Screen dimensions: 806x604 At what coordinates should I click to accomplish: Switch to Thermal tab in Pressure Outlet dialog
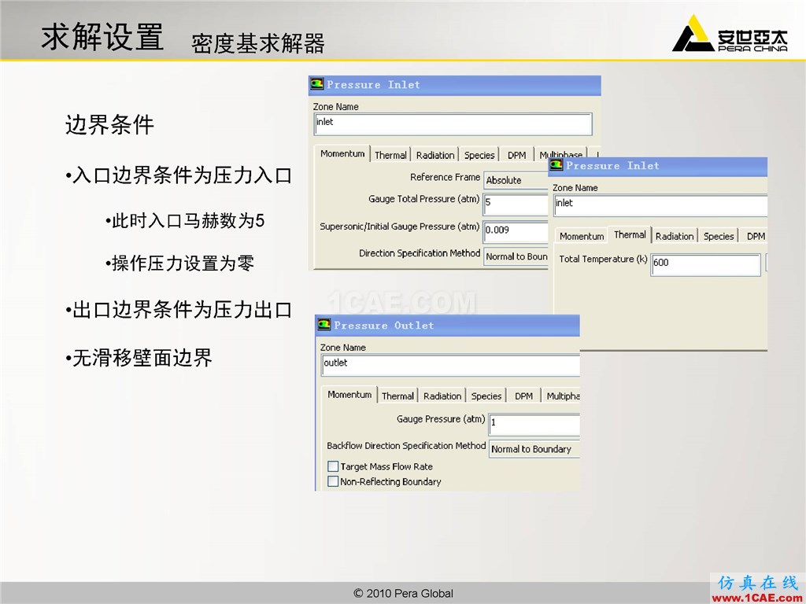pyautogui.click(x=397, y=396)
